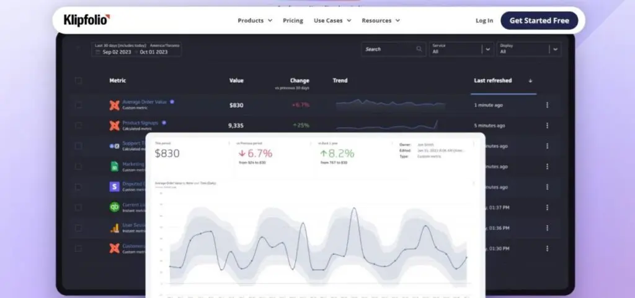
Task: Click into the Search input field
Action: point(388,49)
